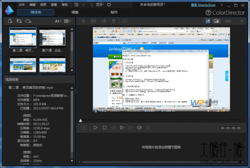Click the 登录 DirectorZone link
This screenshot has width=250, height=168.
pyautogui.click(x=203, y=5)
